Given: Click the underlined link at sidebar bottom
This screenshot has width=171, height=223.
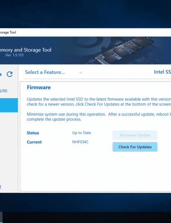Looking at the screenshot, I should click(x=0, y=187).
